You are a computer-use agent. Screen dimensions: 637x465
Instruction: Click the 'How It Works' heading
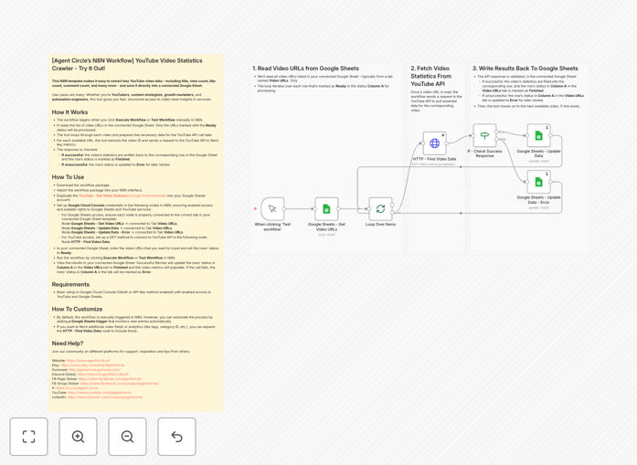(69, 112)
